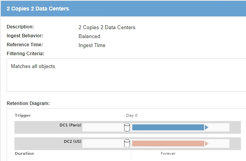Select the salmon DC2 (US) retention bar
The height and width of the screenshot is (161, 246).
click(x=168, y=143)
